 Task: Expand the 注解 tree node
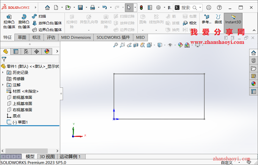click(3, 85)
